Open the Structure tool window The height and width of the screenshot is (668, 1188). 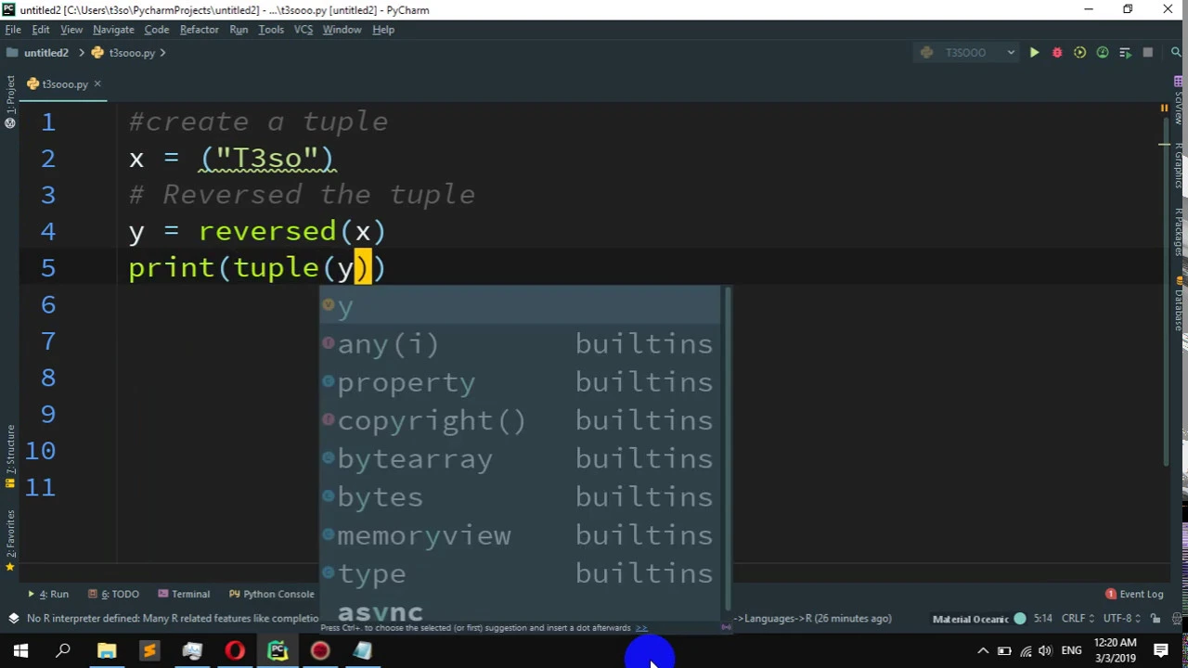9,456
